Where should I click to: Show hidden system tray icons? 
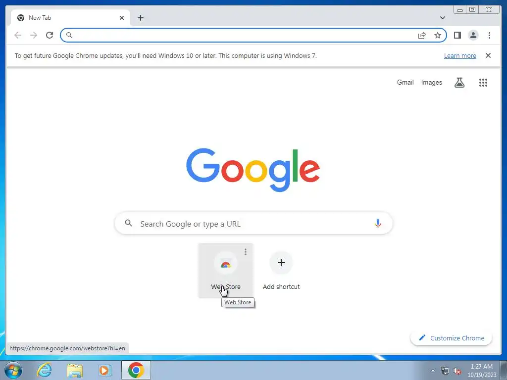(433, 371)
